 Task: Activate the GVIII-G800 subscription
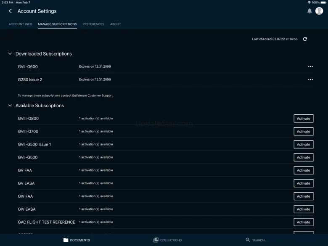[303, 119]
